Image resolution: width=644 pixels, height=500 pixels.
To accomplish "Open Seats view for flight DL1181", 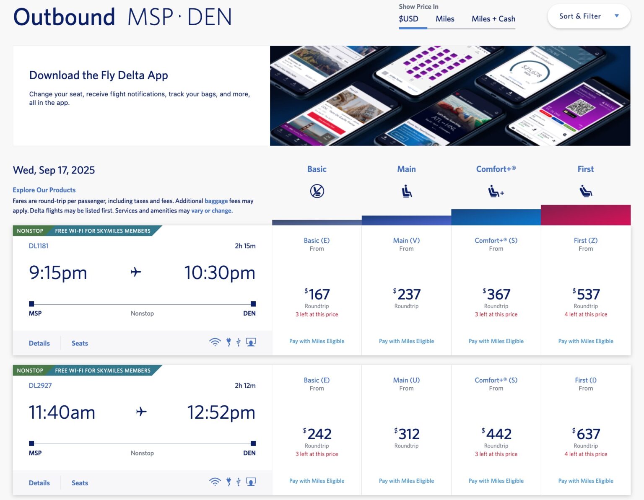I will coord(79,343).
